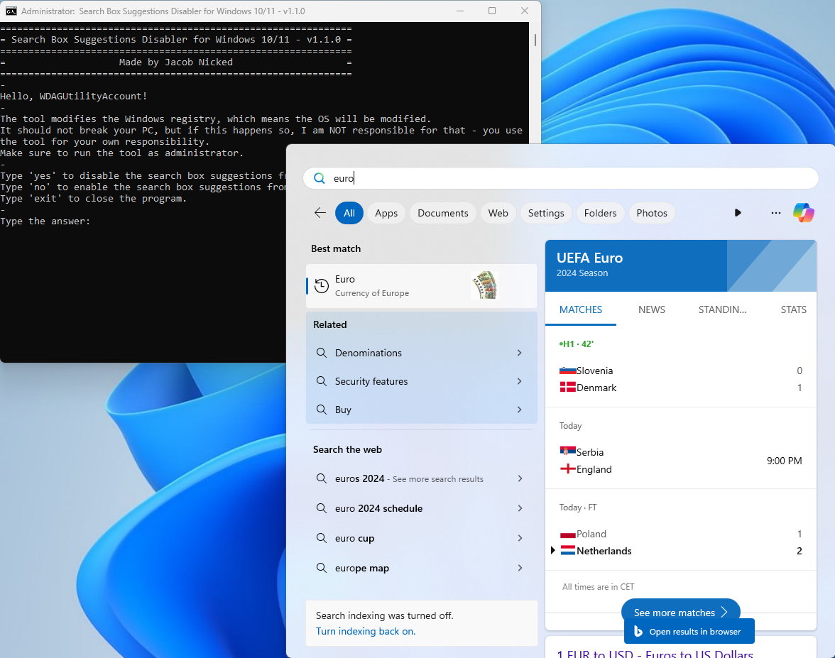Maximize the console window
This screenshot has height=658, width=835.
coord(492,11)
